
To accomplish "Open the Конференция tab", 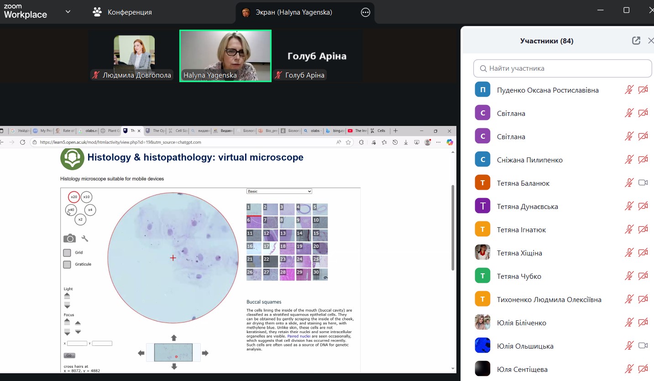I will 122,12.
